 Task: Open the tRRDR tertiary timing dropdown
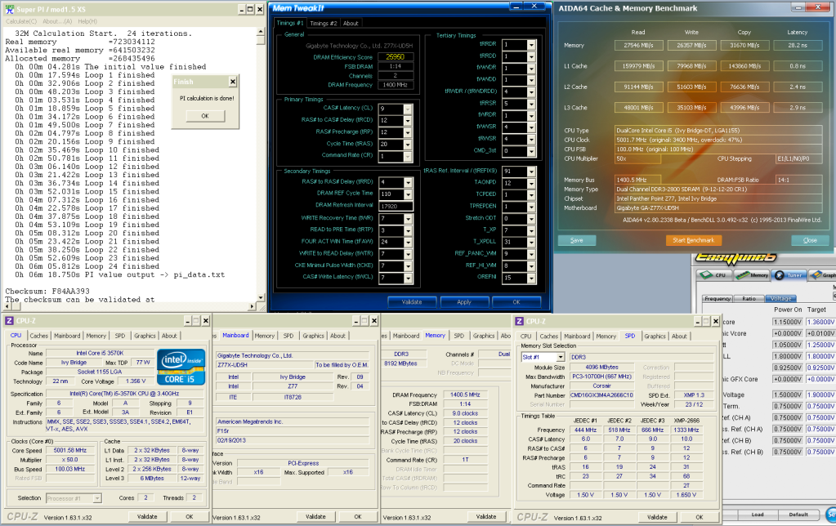pyautogui.click(x=531, y=45)
